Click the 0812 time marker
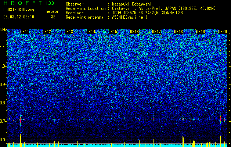The height and width of the screenshot is (147, 231). (47, 32)
